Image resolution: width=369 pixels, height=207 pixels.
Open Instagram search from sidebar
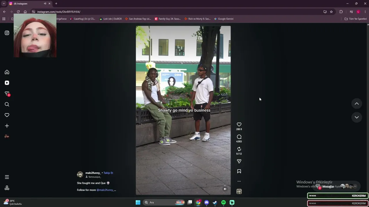(x=7, y=104)
